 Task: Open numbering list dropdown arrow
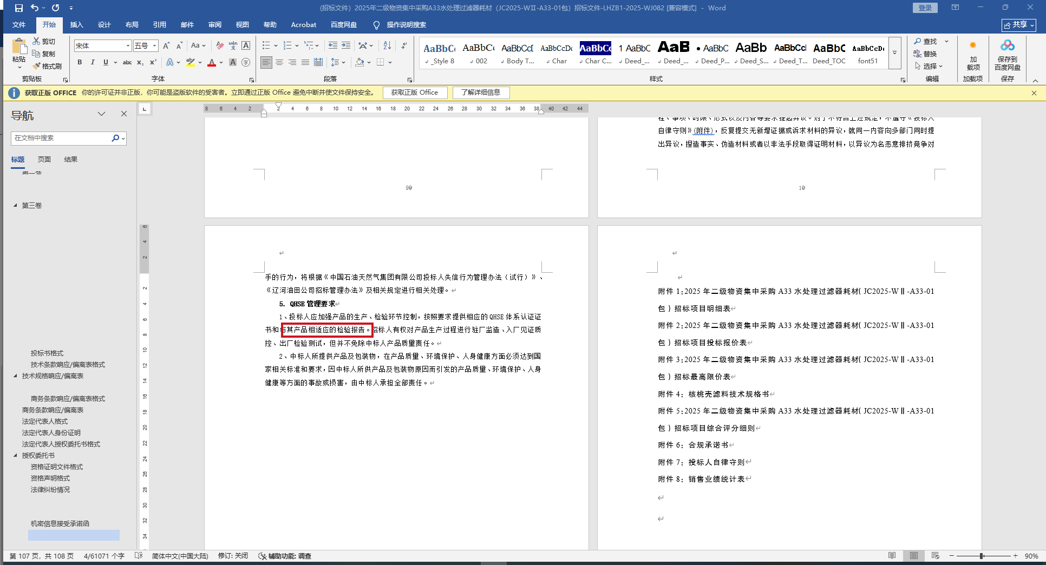(x=297, y=45)
